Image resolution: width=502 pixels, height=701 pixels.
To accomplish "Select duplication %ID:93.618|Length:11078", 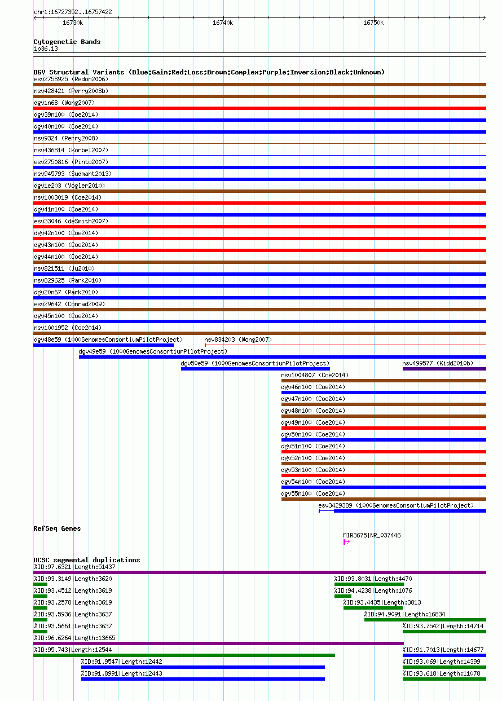I will pos(442,673).
